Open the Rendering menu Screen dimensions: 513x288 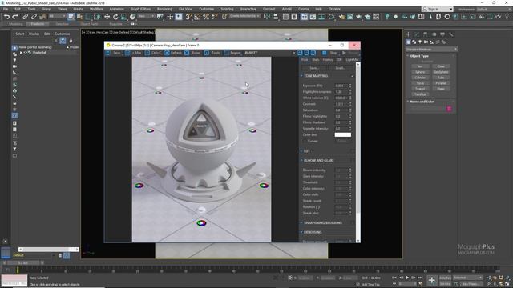click(164, 9)
